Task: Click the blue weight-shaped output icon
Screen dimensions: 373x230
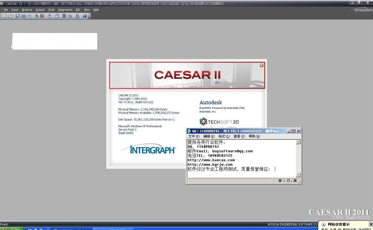Action: [x=36, y=16]
